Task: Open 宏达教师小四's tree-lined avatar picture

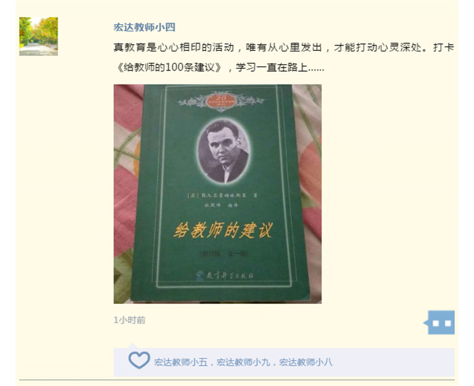Action: click(39, 37)
